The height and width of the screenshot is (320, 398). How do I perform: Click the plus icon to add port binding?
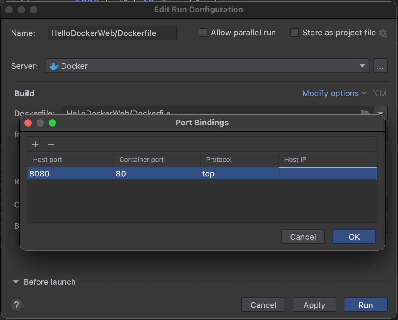35,144
